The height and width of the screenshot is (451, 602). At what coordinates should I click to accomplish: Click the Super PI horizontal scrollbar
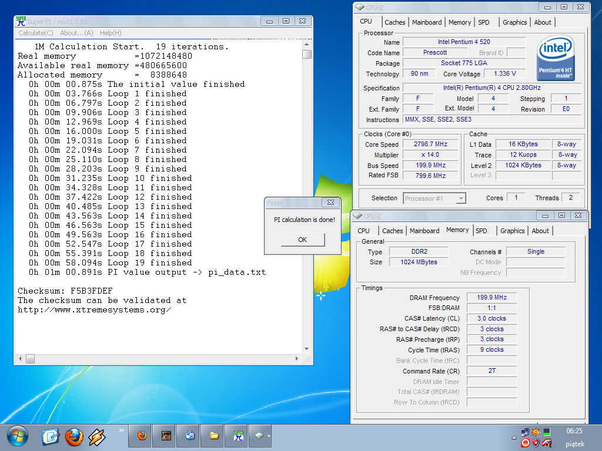point(159,358)
